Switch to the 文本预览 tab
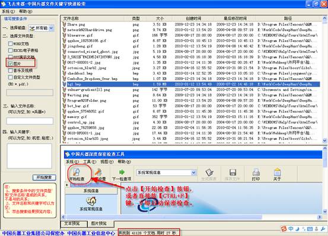This screenshot has height=236, width=328. click(74, 224)
